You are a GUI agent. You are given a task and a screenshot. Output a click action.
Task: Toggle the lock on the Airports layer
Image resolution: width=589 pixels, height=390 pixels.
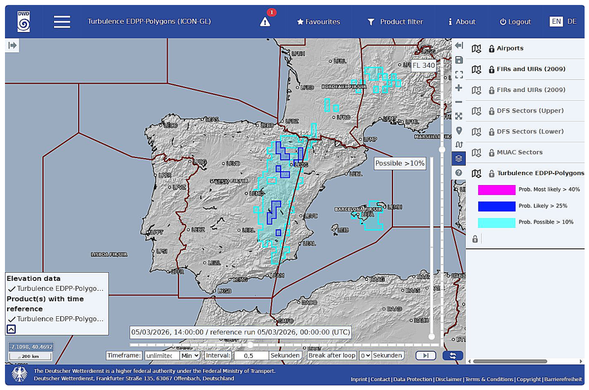pyautogui.click(x=492, y=48)
